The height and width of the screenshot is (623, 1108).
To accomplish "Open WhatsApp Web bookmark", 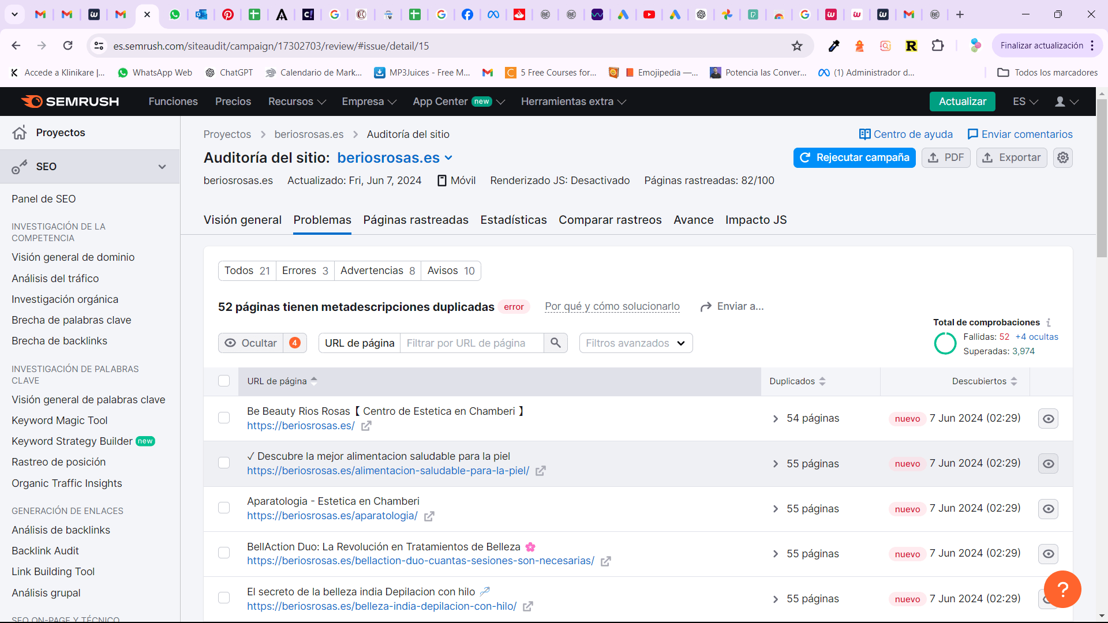I will point(155,73).
